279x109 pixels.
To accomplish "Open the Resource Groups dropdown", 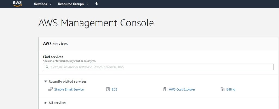I will (x=73, y=4).
